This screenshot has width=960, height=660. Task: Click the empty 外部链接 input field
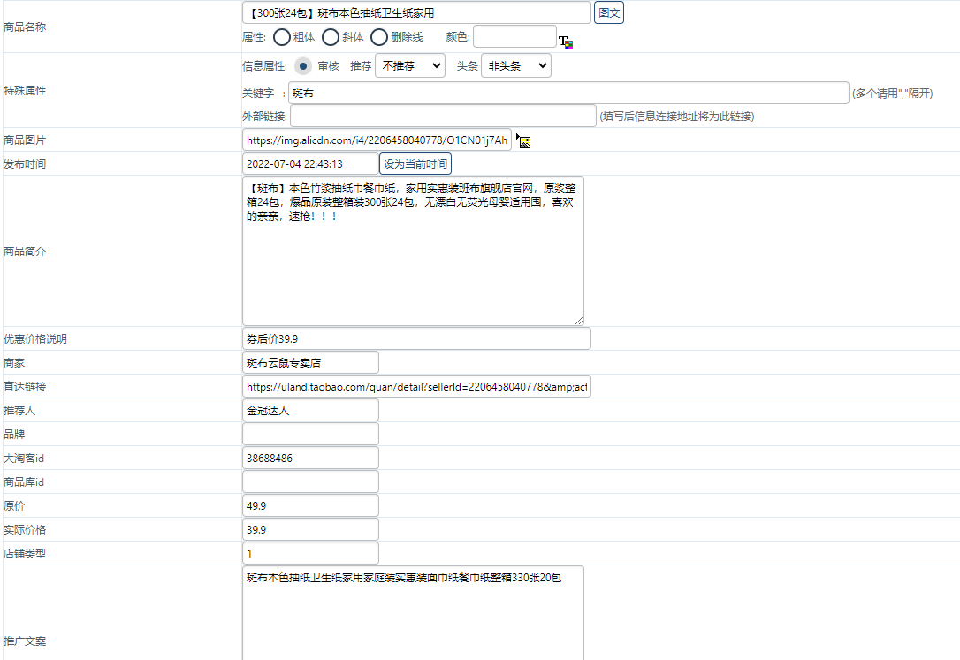click(x=443, y=117)
